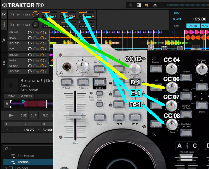The image size is (209, 169).
Task: Click the Play button
Action: pos(11,115)
